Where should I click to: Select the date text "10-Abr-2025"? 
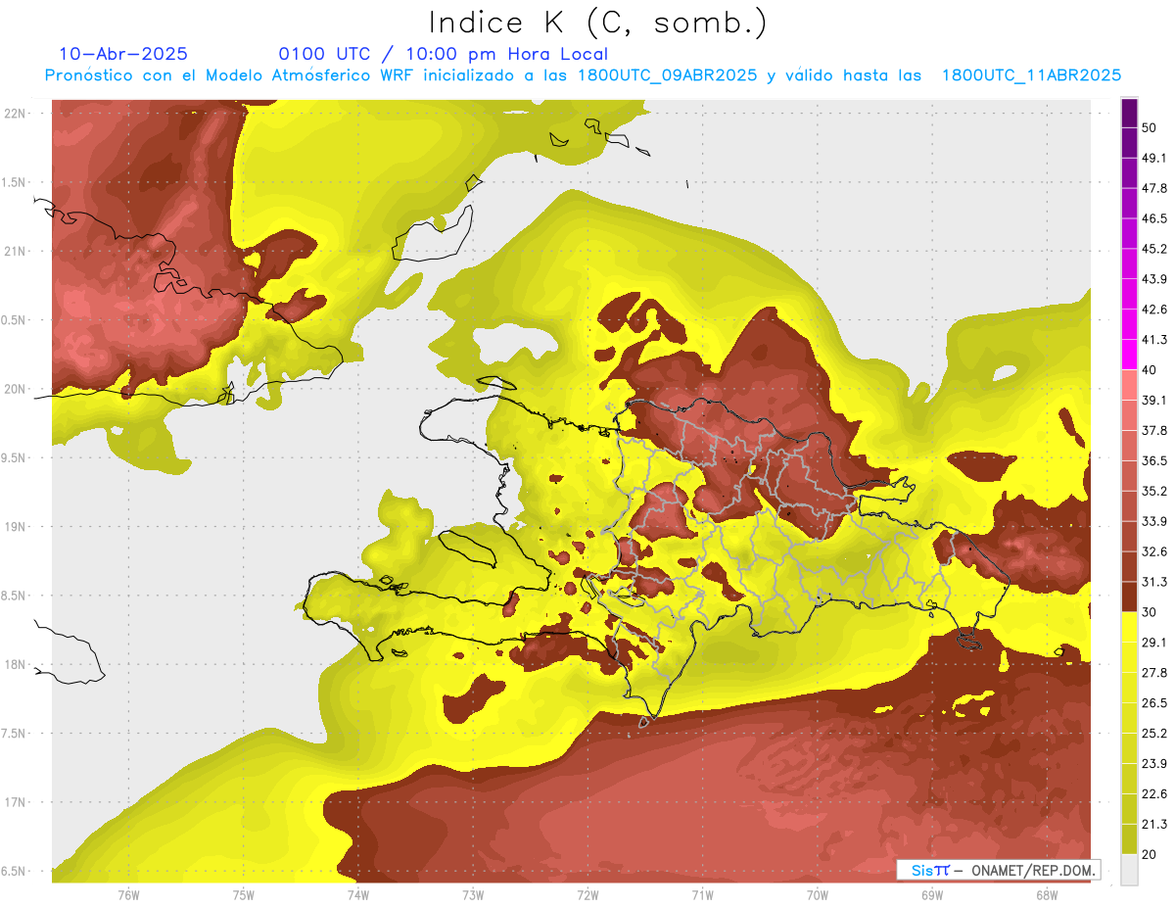click(123, 54)
